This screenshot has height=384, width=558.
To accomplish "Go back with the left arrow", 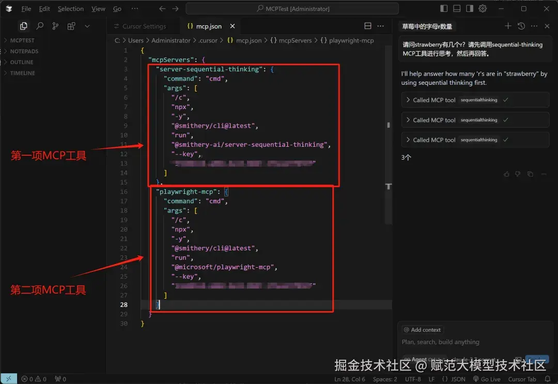I will pos(162,9).
